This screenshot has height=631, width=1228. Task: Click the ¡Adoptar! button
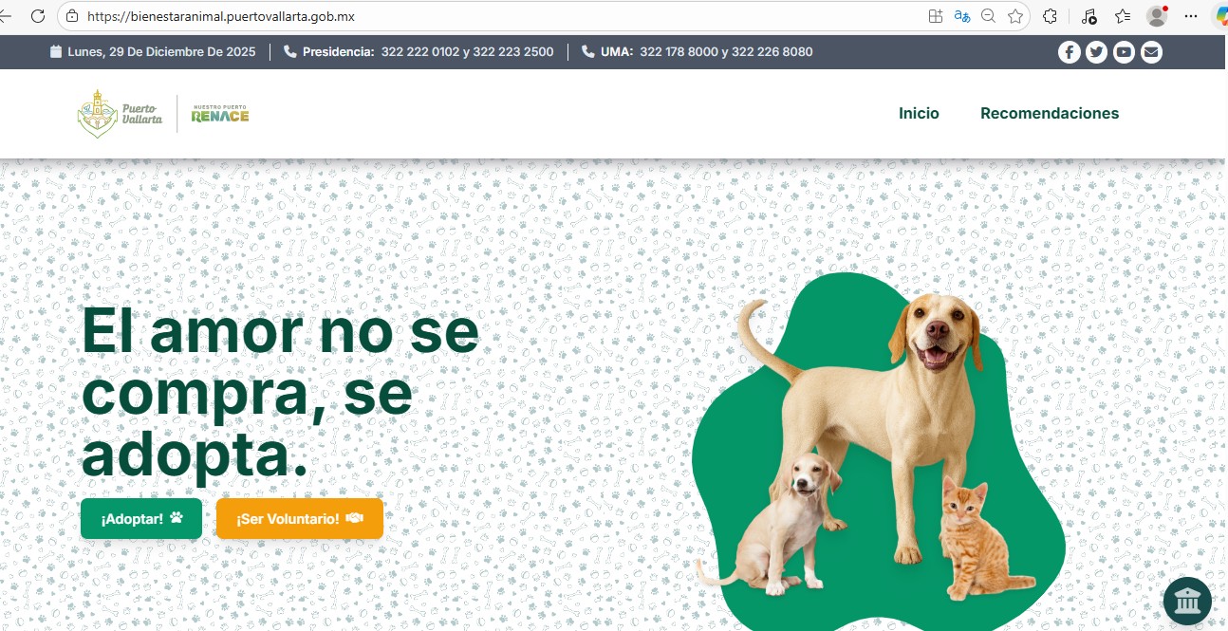click(141, 519)
